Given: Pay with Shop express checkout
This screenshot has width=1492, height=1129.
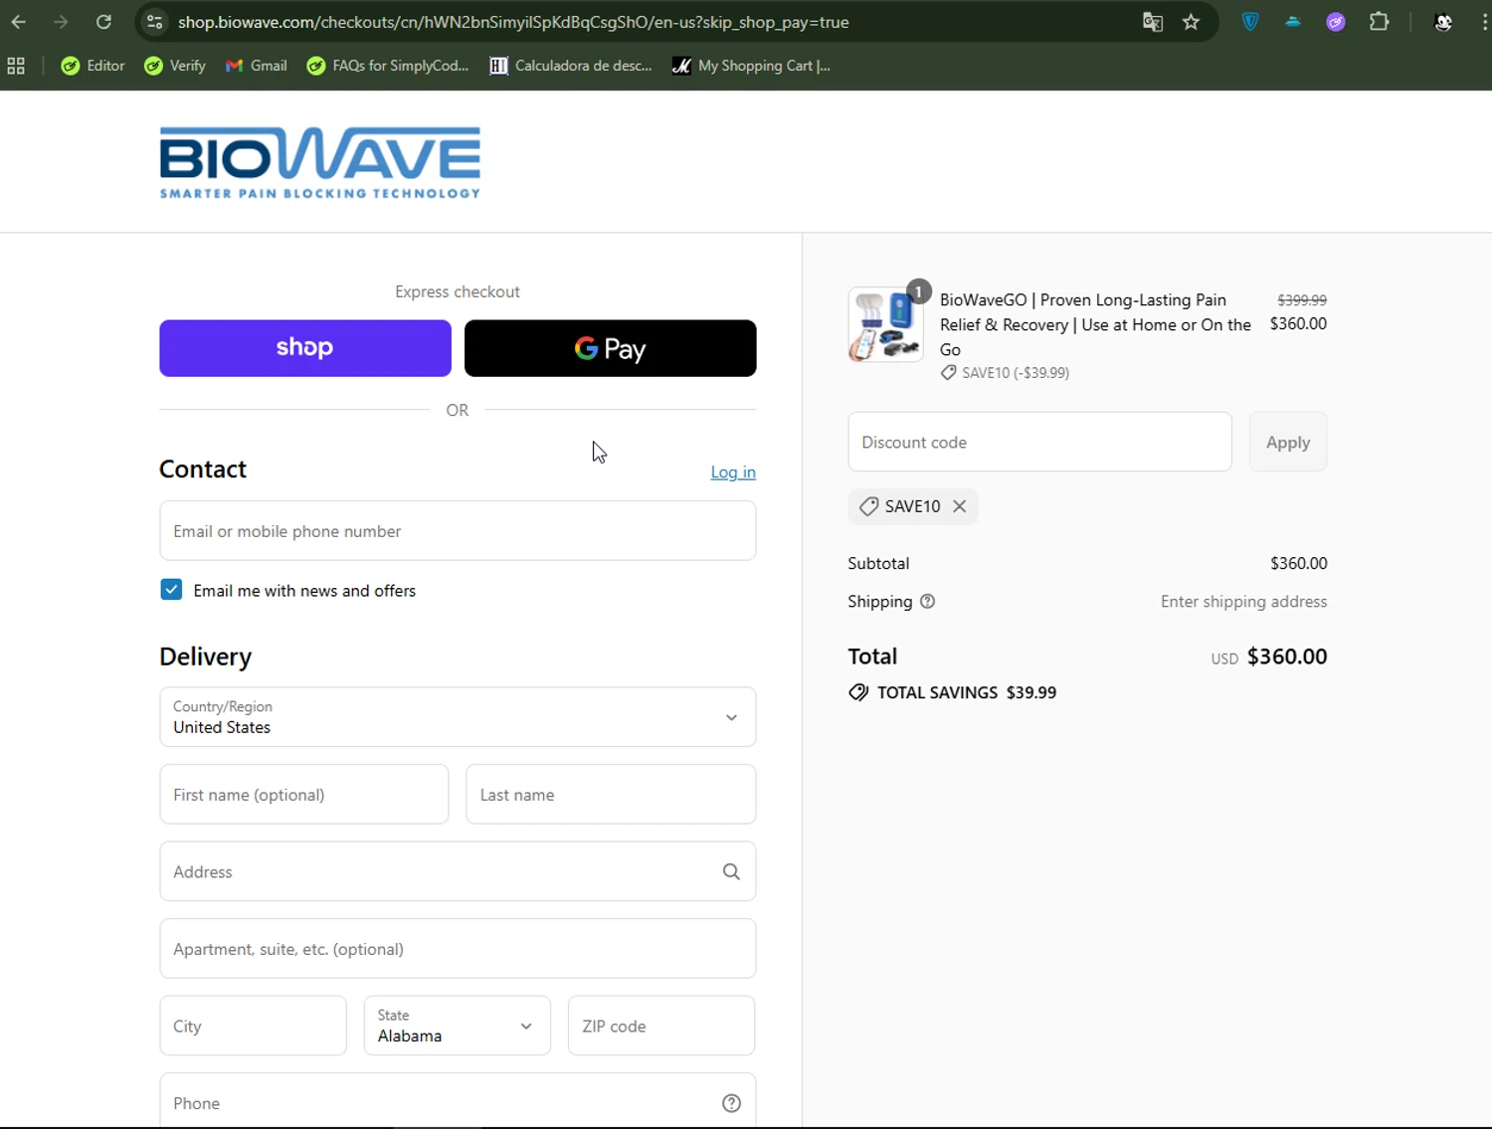Looking at the screenshot, I should 305,348.
